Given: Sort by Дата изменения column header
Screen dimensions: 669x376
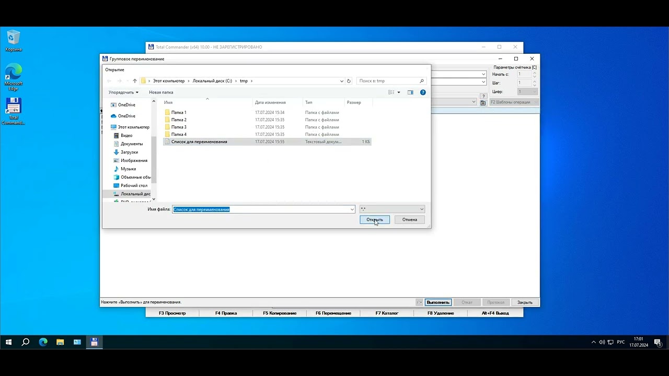Looking at the screenshot, I should coord(278,102).
